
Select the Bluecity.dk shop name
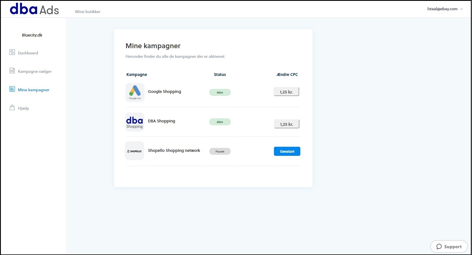pyautogui.click(x=32, y=35)
